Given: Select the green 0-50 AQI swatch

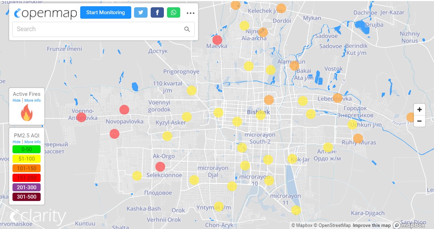Looking at the screenshot, I should click(27, 149).
